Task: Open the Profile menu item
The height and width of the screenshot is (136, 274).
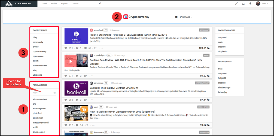Action: click(54, 4)
